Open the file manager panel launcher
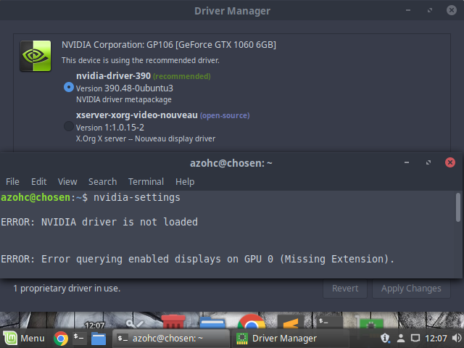464x348 pixels. (99, 339)
